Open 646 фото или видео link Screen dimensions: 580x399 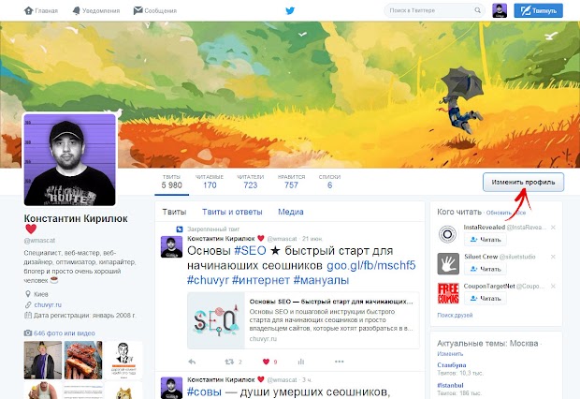65,333
